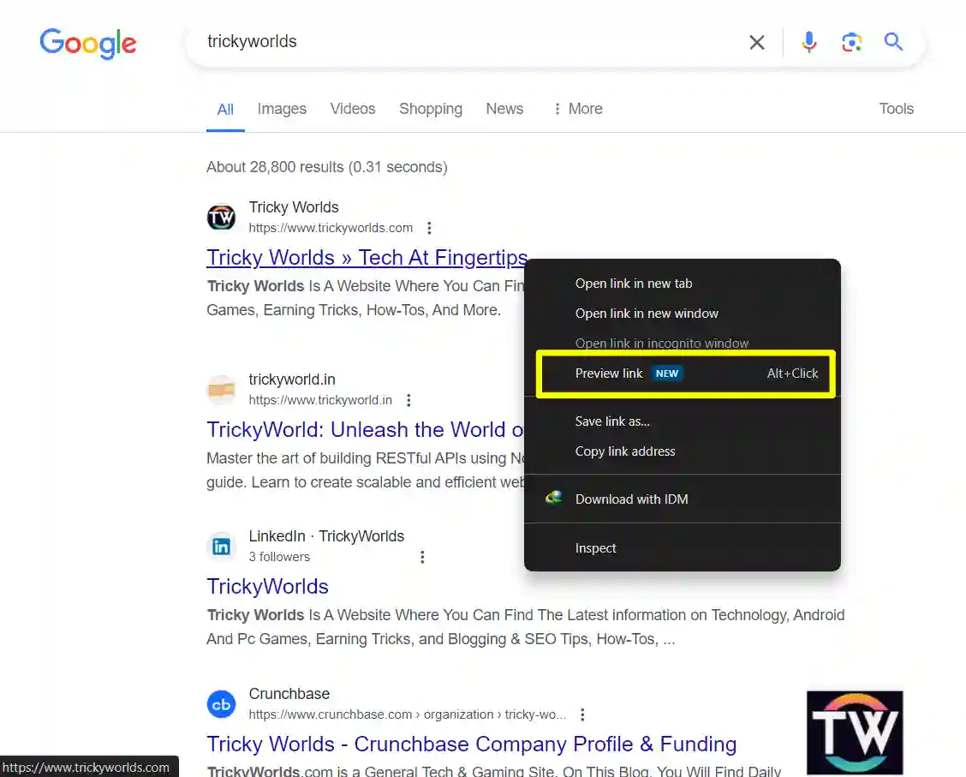Screen dimensions: 966x777
Task: Click the LinkedIn favicon next to TrickyWorlds
Action: coord(222,545)
